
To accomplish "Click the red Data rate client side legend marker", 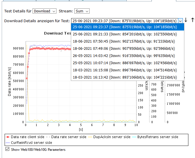I will click(x=8, y=137).
